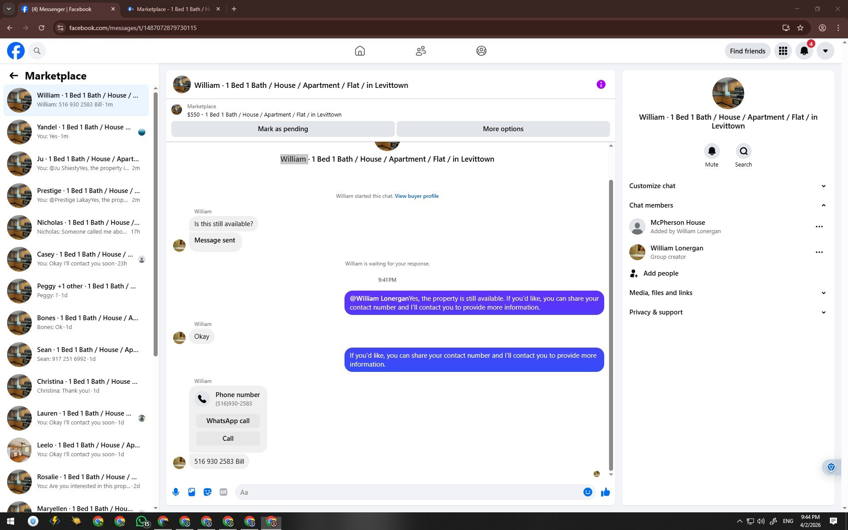The width and height of the screenshot is (848, 530).
Task: Collapse the Chat members section
Action: (728, 205)
